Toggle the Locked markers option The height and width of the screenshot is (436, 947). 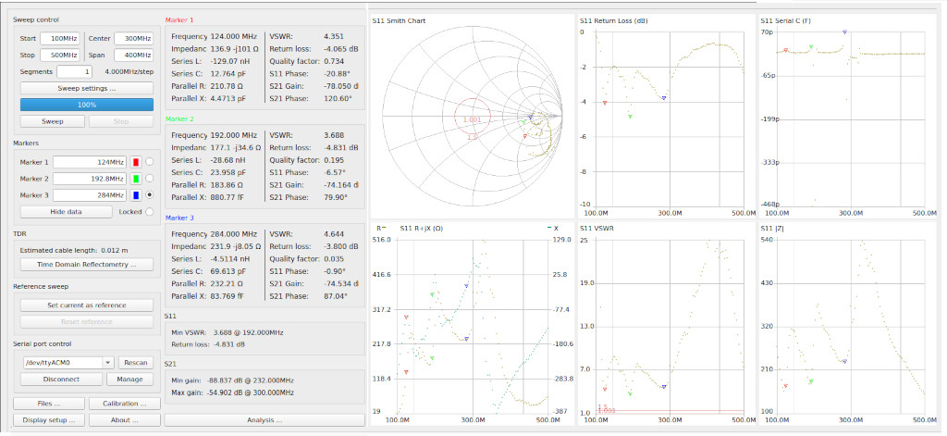tap(149, 212)
